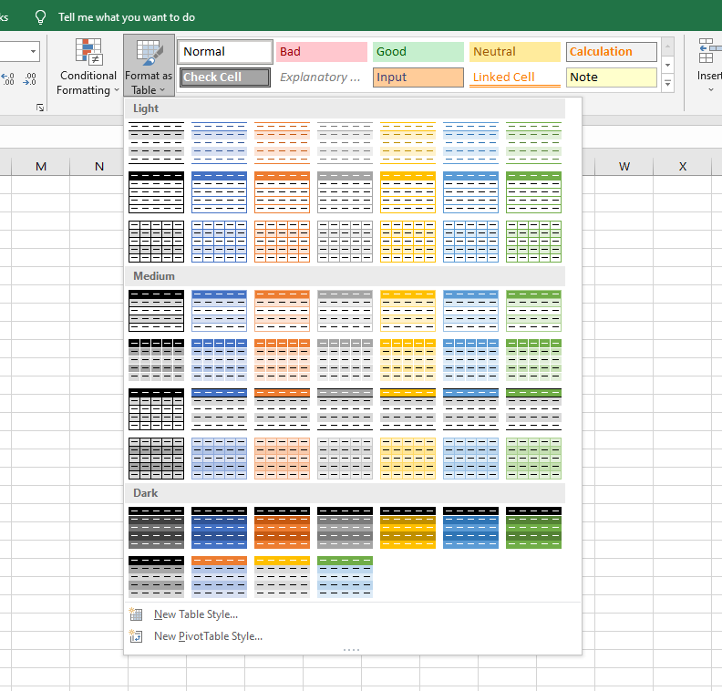Select the first black Light table style

(156, 142)
